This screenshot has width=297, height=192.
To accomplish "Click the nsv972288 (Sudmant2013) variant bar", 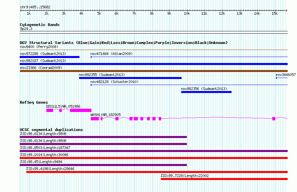I will 50,57.
